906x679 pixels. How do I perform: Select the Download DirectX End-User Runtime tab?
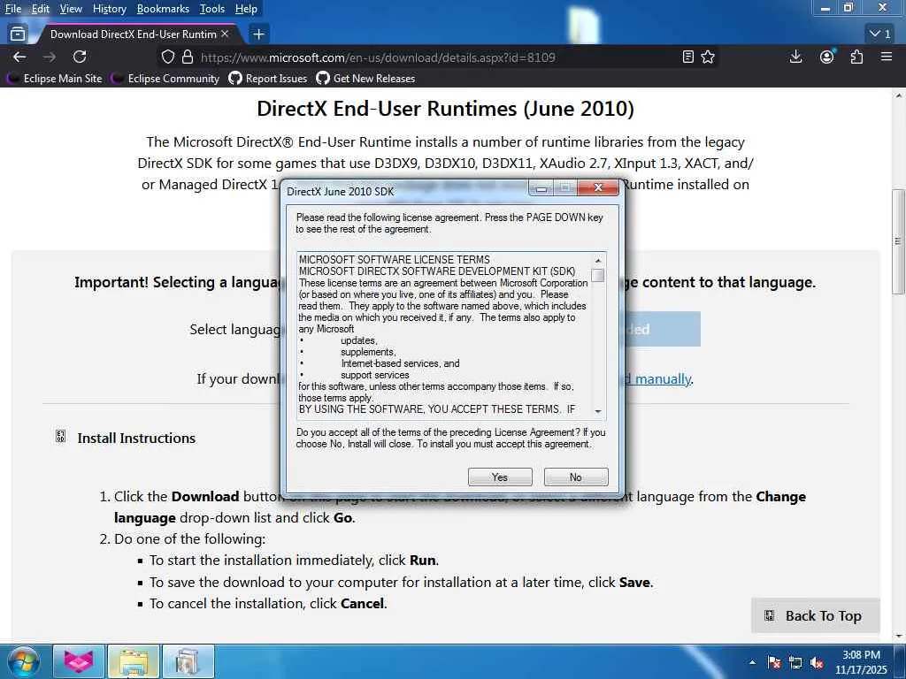133,34
